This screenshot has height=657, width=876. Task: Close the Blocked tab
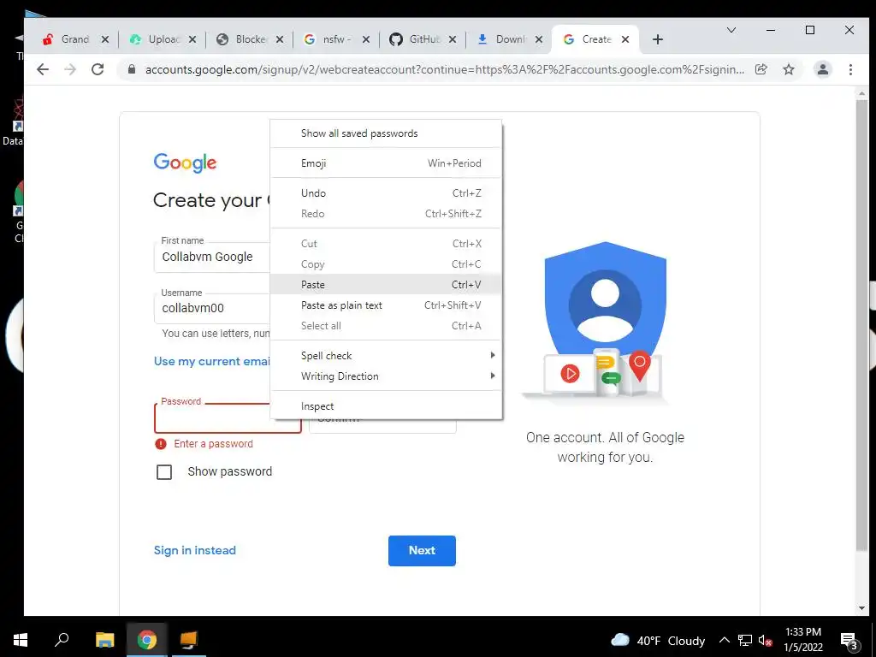pos(280,39)
